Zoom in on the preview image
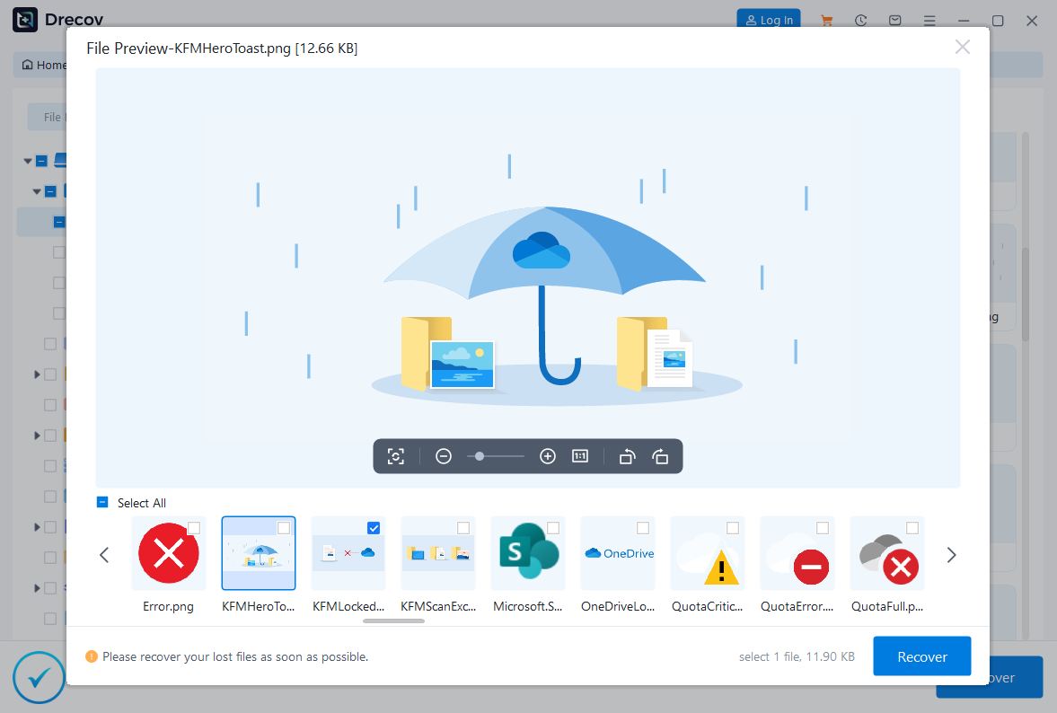The height and width of the screenshot is (713, 1057). point(548,456)
